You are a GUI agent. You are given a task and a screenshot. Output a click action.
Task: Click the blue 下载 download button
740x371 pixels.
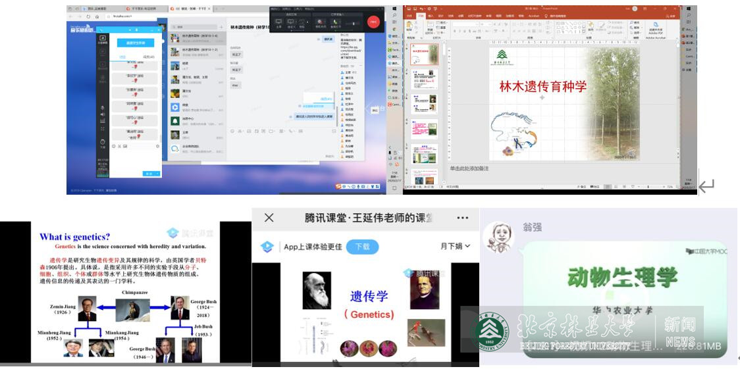[x=363, y=247]
